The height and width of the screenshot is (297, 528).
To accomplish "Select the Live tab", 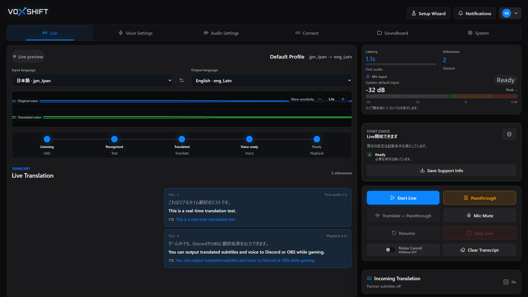I will (x=50, y=33).
